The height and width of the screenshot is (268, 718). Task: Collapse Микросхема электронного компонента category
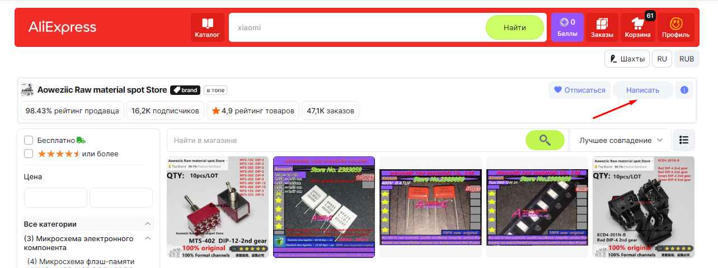coord(148,239)
